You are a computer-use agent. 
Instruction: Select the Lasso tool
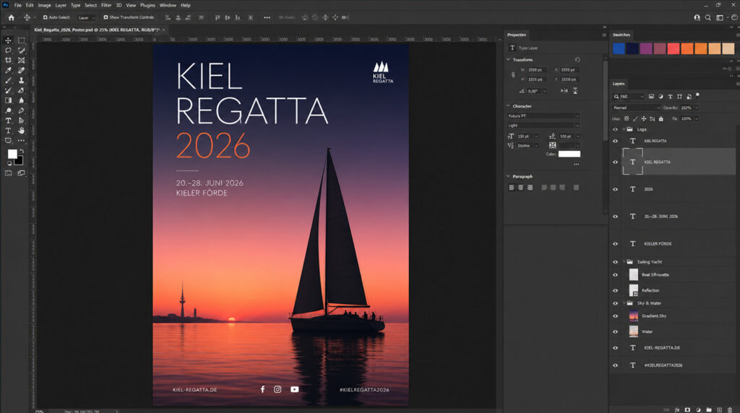pos(8,51)
